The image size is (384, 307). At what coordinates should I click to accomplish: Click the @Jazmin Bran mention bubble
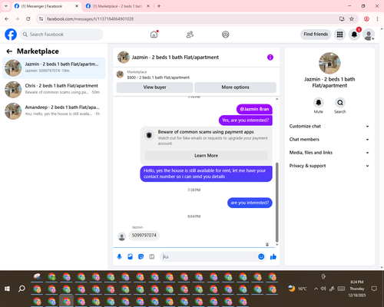point(254,109)
